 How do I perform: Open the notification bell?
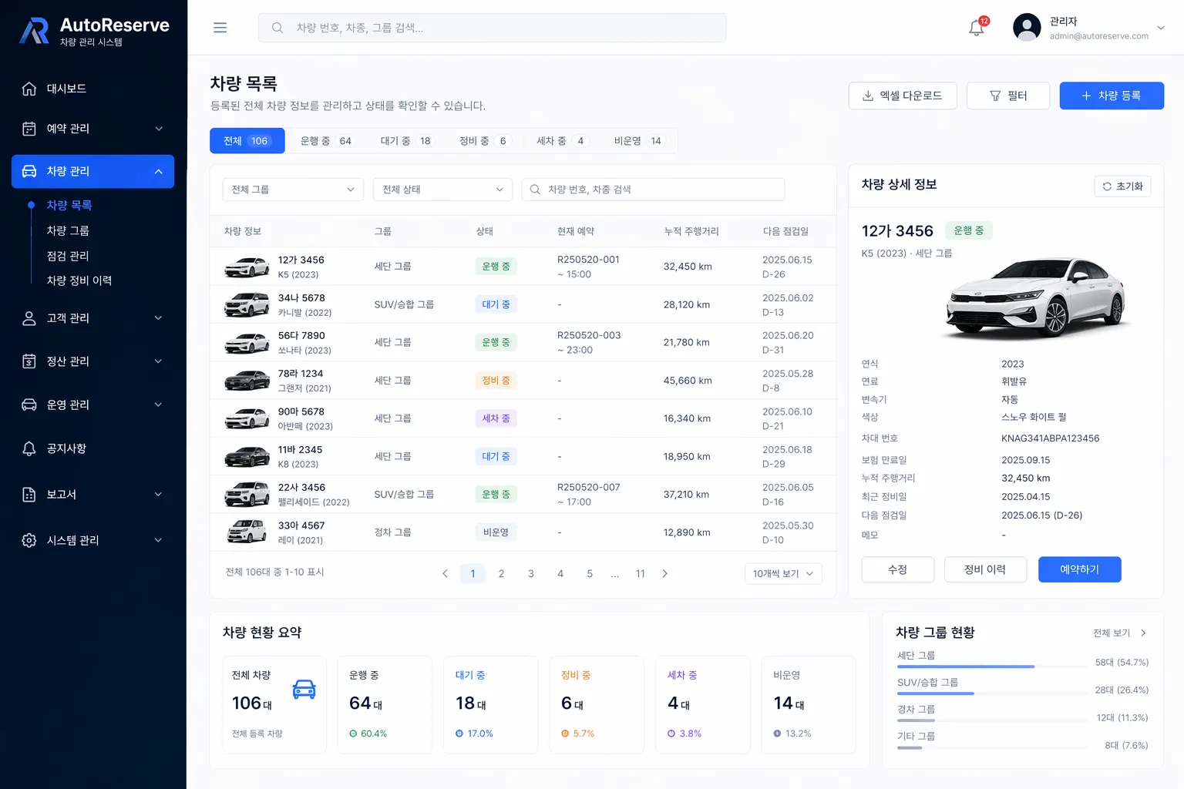[977, 28]
